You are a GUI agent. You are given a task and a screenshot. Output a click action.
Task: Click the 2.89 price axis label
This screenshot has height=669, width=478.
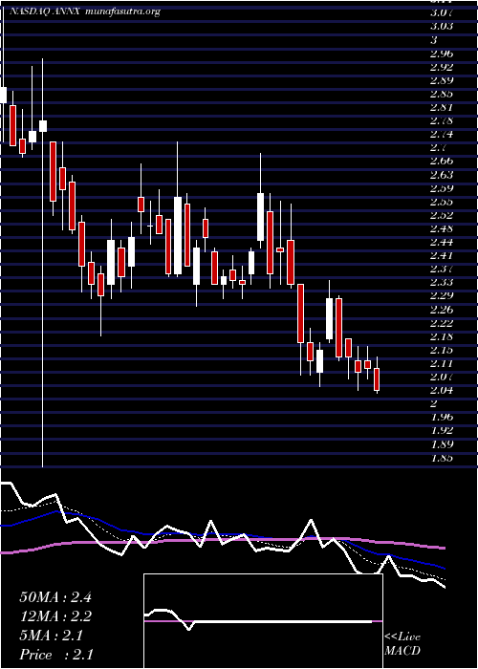443,80
